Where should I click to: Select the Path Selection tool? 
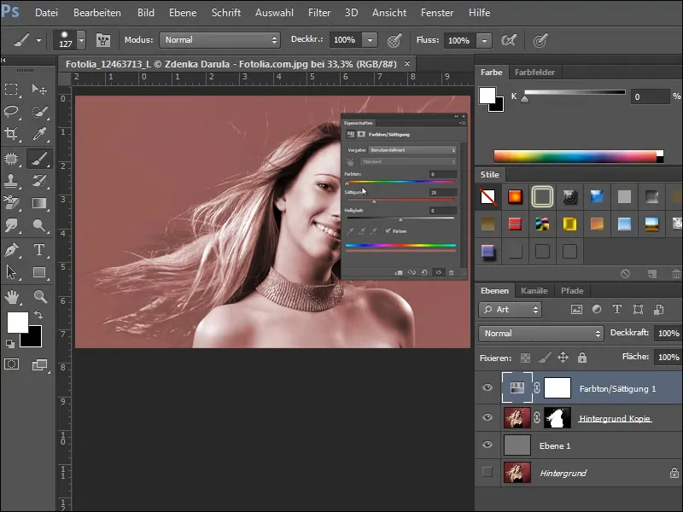click(x=11, y=272)
